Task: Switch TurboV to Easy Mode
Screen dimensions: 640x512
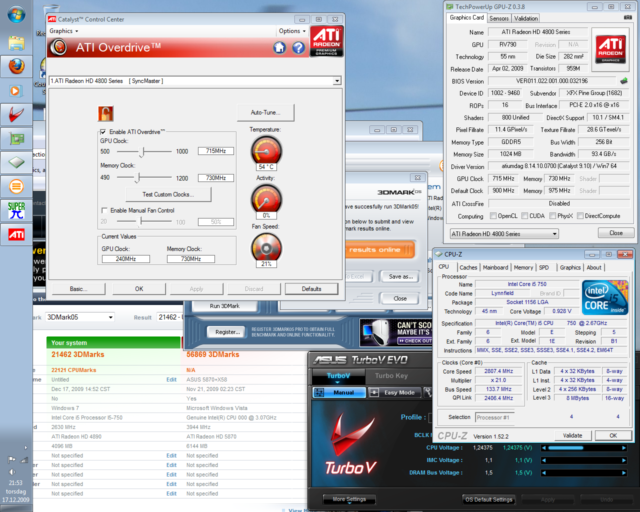Action: 394,392
